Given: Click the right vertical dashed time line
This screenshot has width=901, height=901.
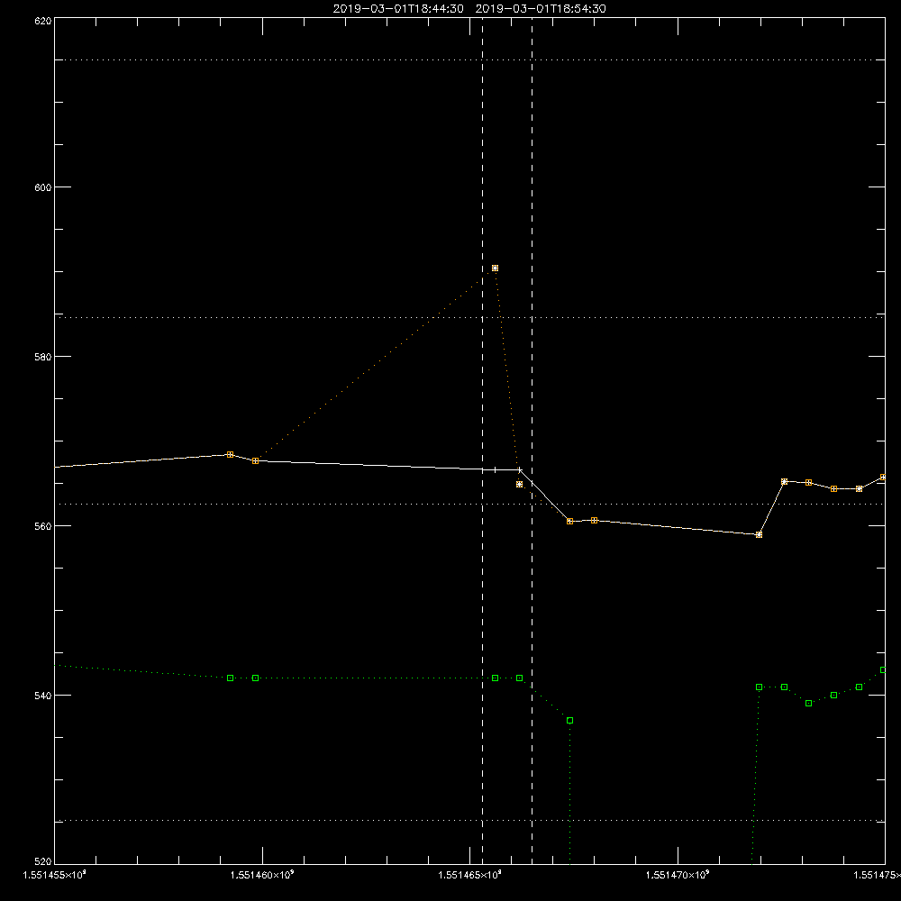Looking at the screenshot, I should [x=532, y=441].
